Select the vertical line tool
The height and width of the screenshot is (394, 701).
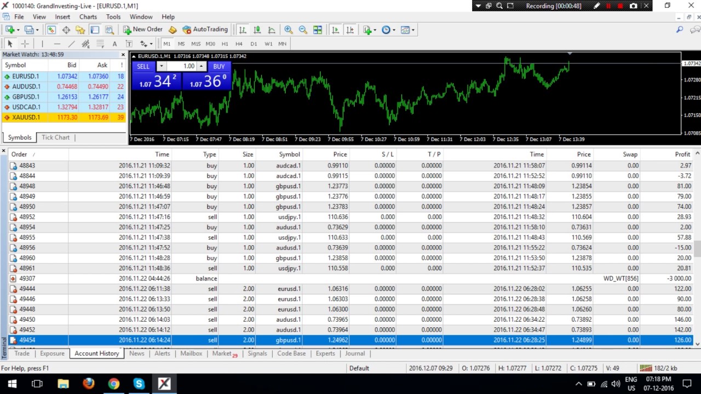(x=42, y=44)
